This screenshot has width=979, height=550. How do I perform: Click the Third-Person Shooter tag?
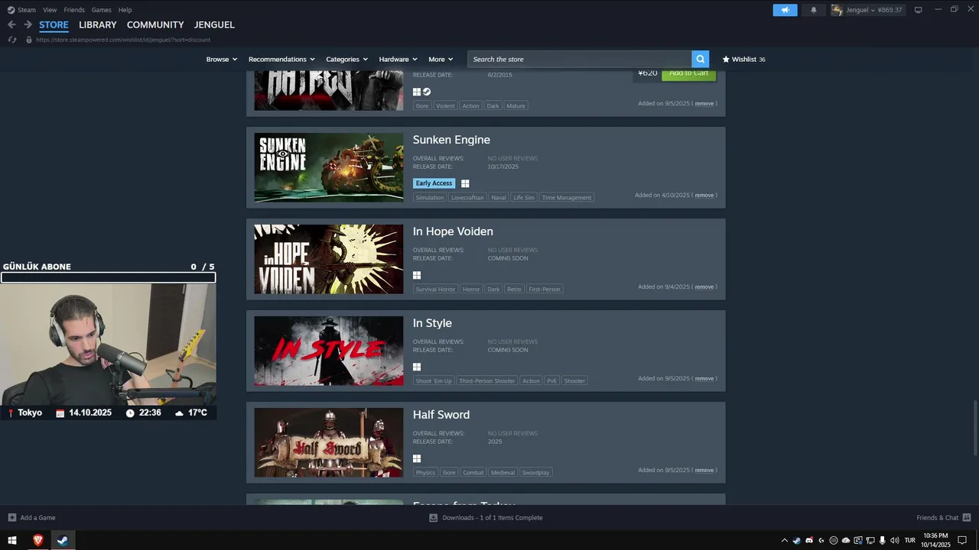(487, 380)
